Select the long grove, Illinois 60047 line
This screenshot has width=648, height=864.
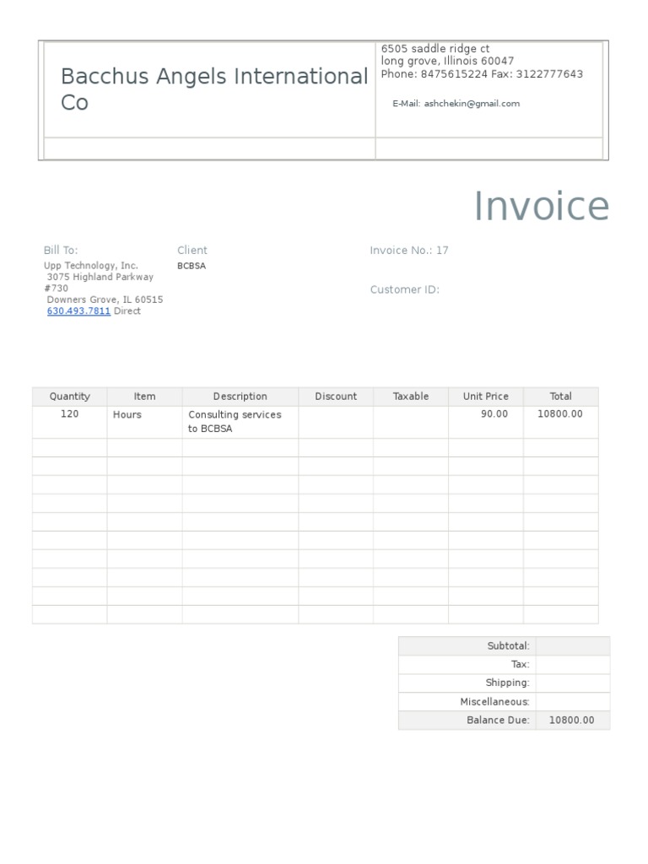[447, 61]
